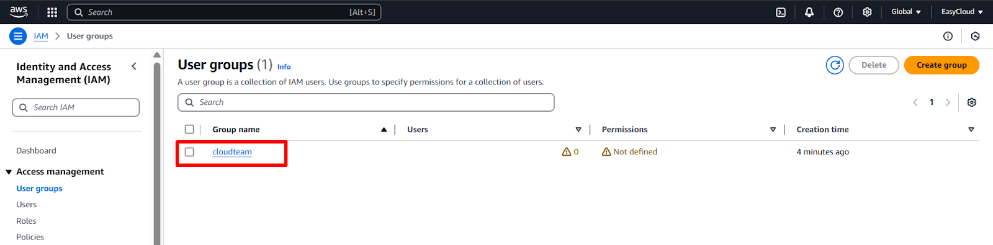This screenshot has height=245, width=993.
Task: Open the AWS services grid menu
Action: click(52, 12)
